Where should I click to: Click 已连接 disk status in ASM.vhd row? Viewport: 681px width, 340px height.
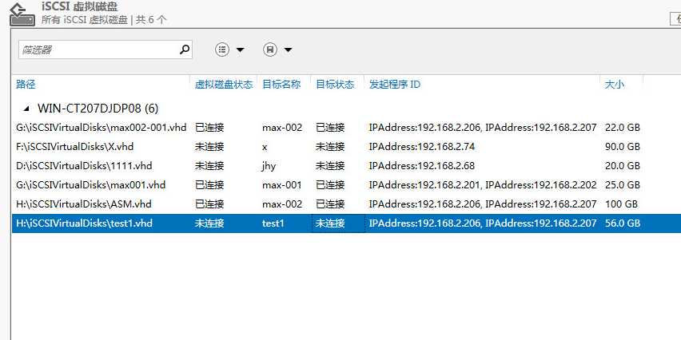click(209, 204)
